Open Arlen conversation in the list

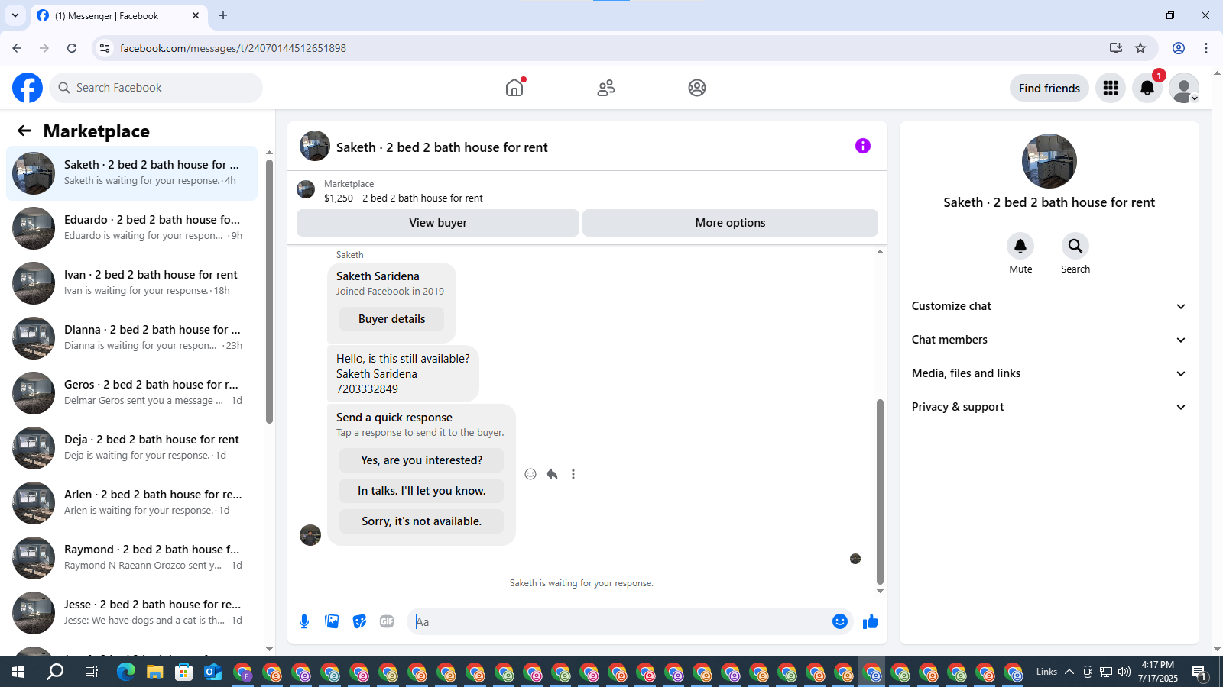point(132,503)
